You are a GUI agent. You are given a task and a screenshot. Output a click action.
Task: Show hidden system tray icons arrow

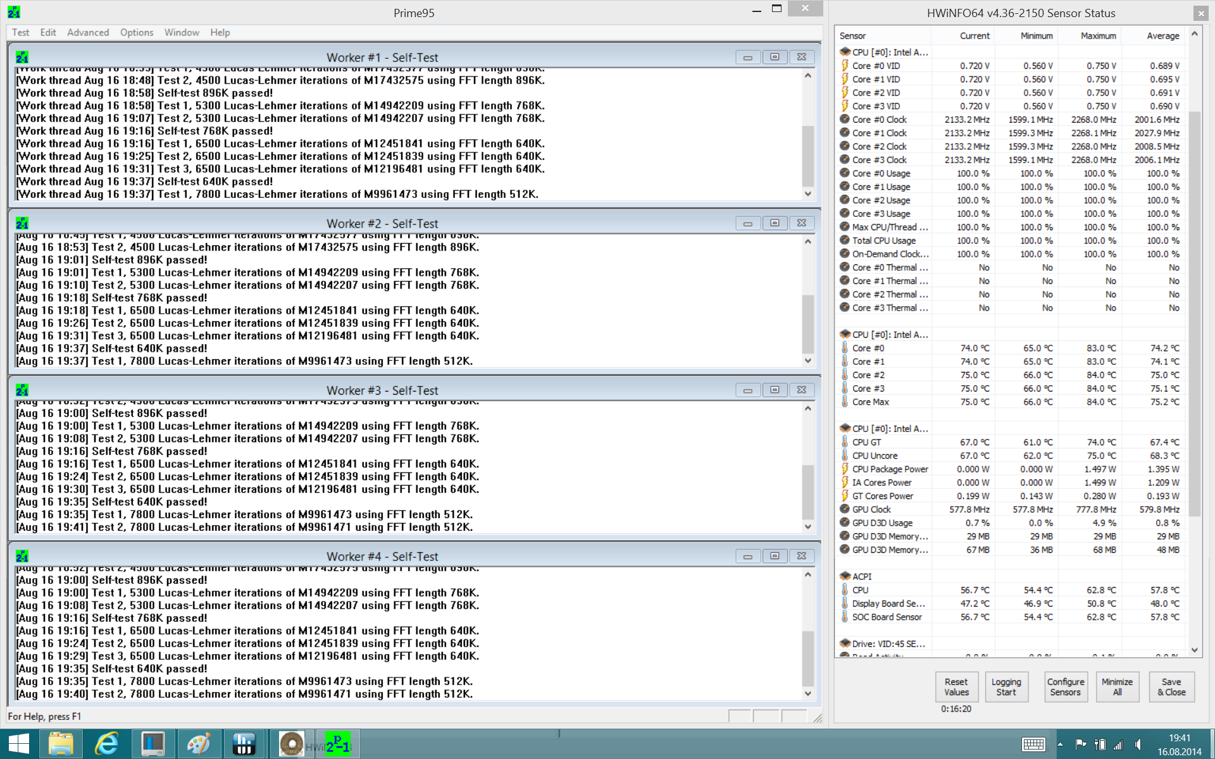(x=1060, y=744)
